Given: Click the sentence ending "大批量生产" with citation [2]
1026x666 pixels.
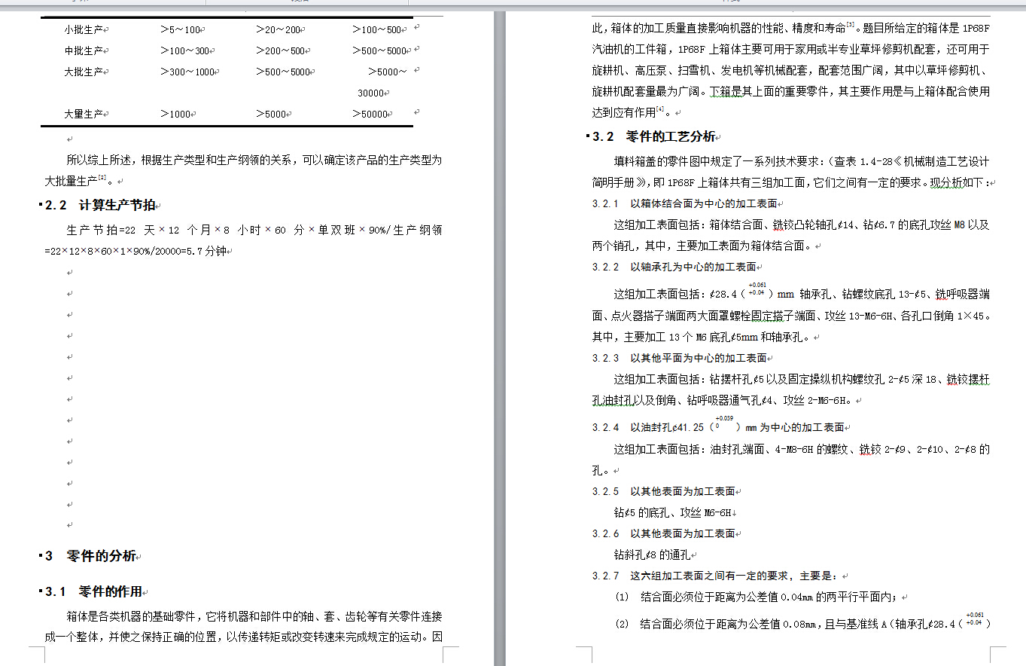Looking at the screenshot, I should coord(243,171).
